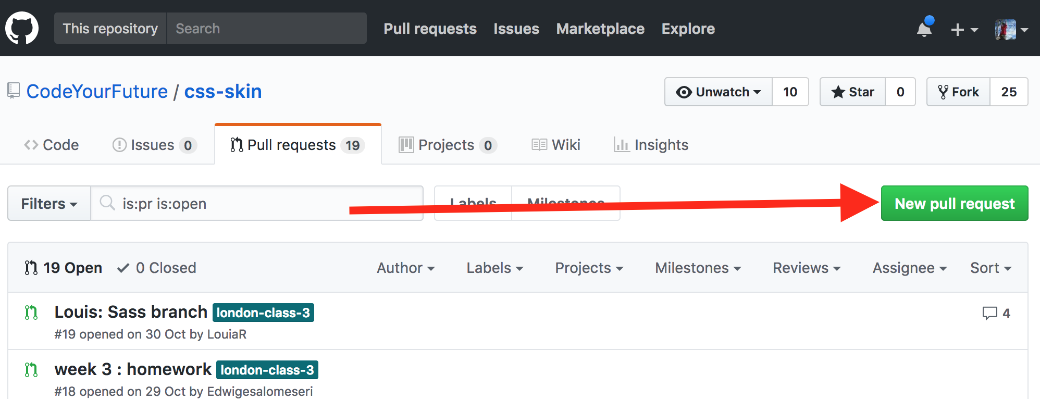This screenshot has height=399, width=1040.
Task: Open the plus create-new menu
Action: click(964, 30)
